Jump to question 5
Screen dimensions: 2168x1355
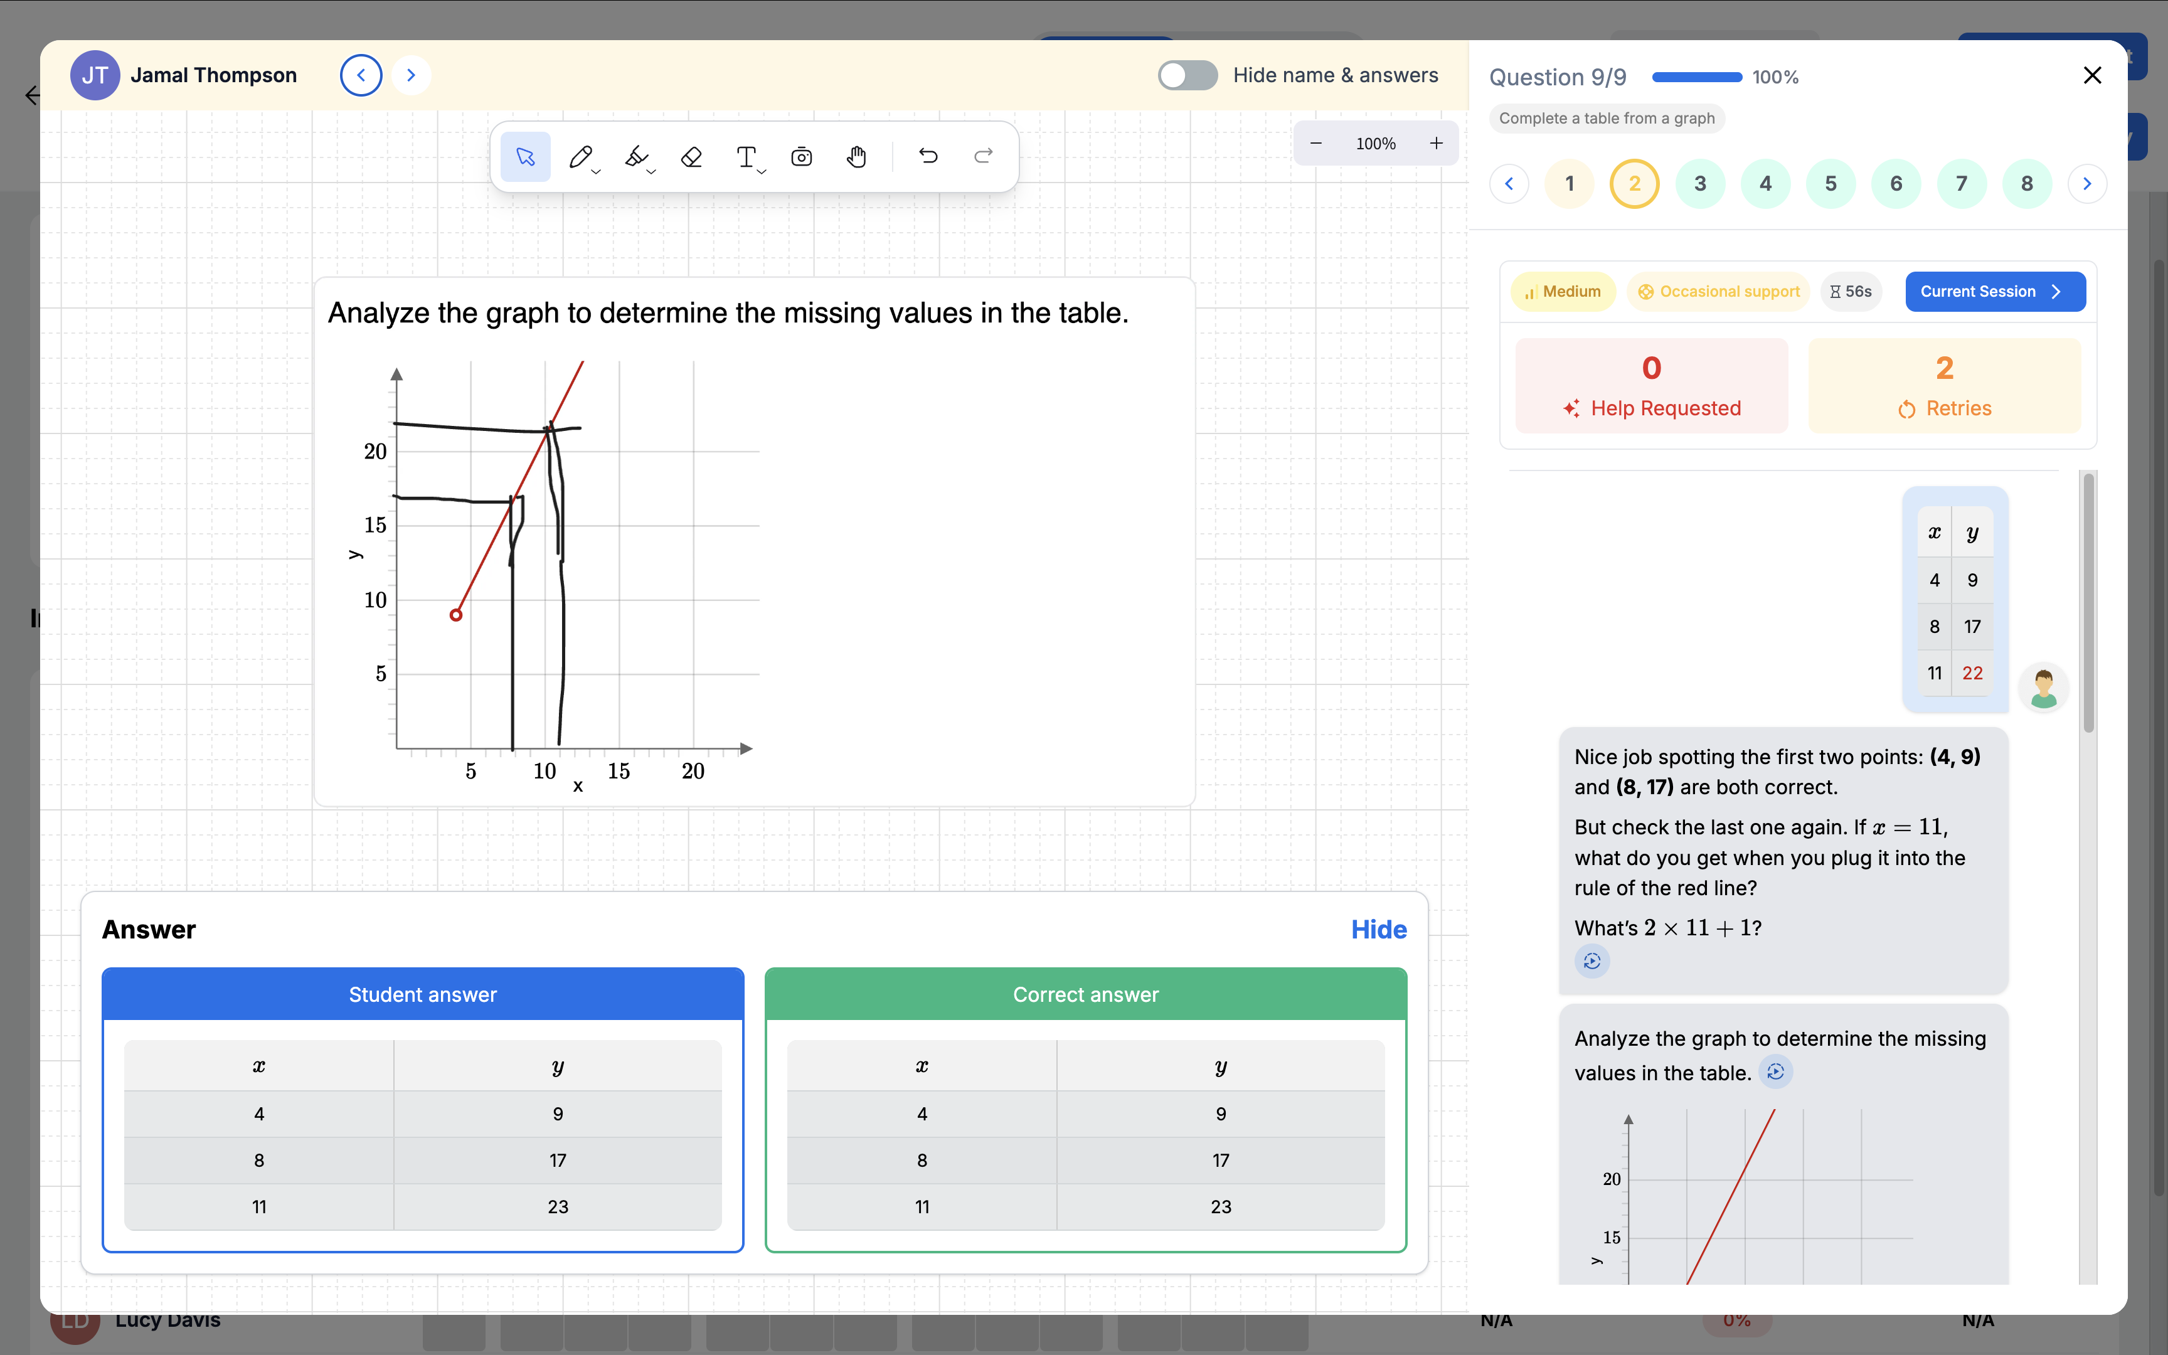[1831, 183]
